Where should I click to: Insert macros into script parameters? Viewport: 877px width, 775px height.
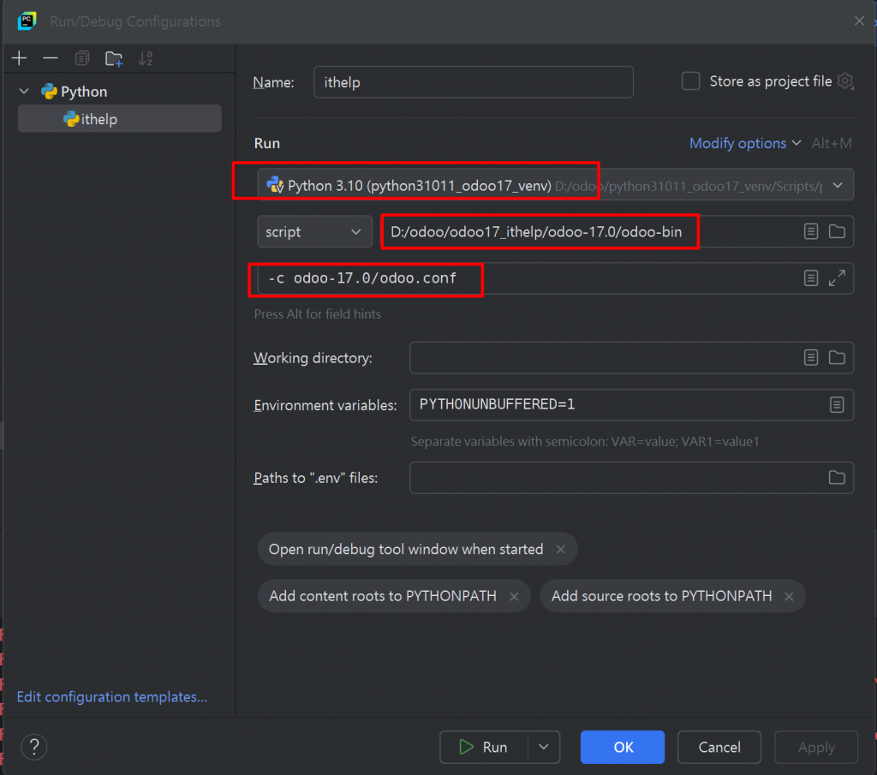811,278
